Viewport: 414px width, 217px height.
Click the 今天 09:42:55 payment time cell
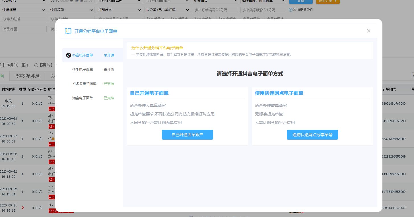tap(8, 104)
